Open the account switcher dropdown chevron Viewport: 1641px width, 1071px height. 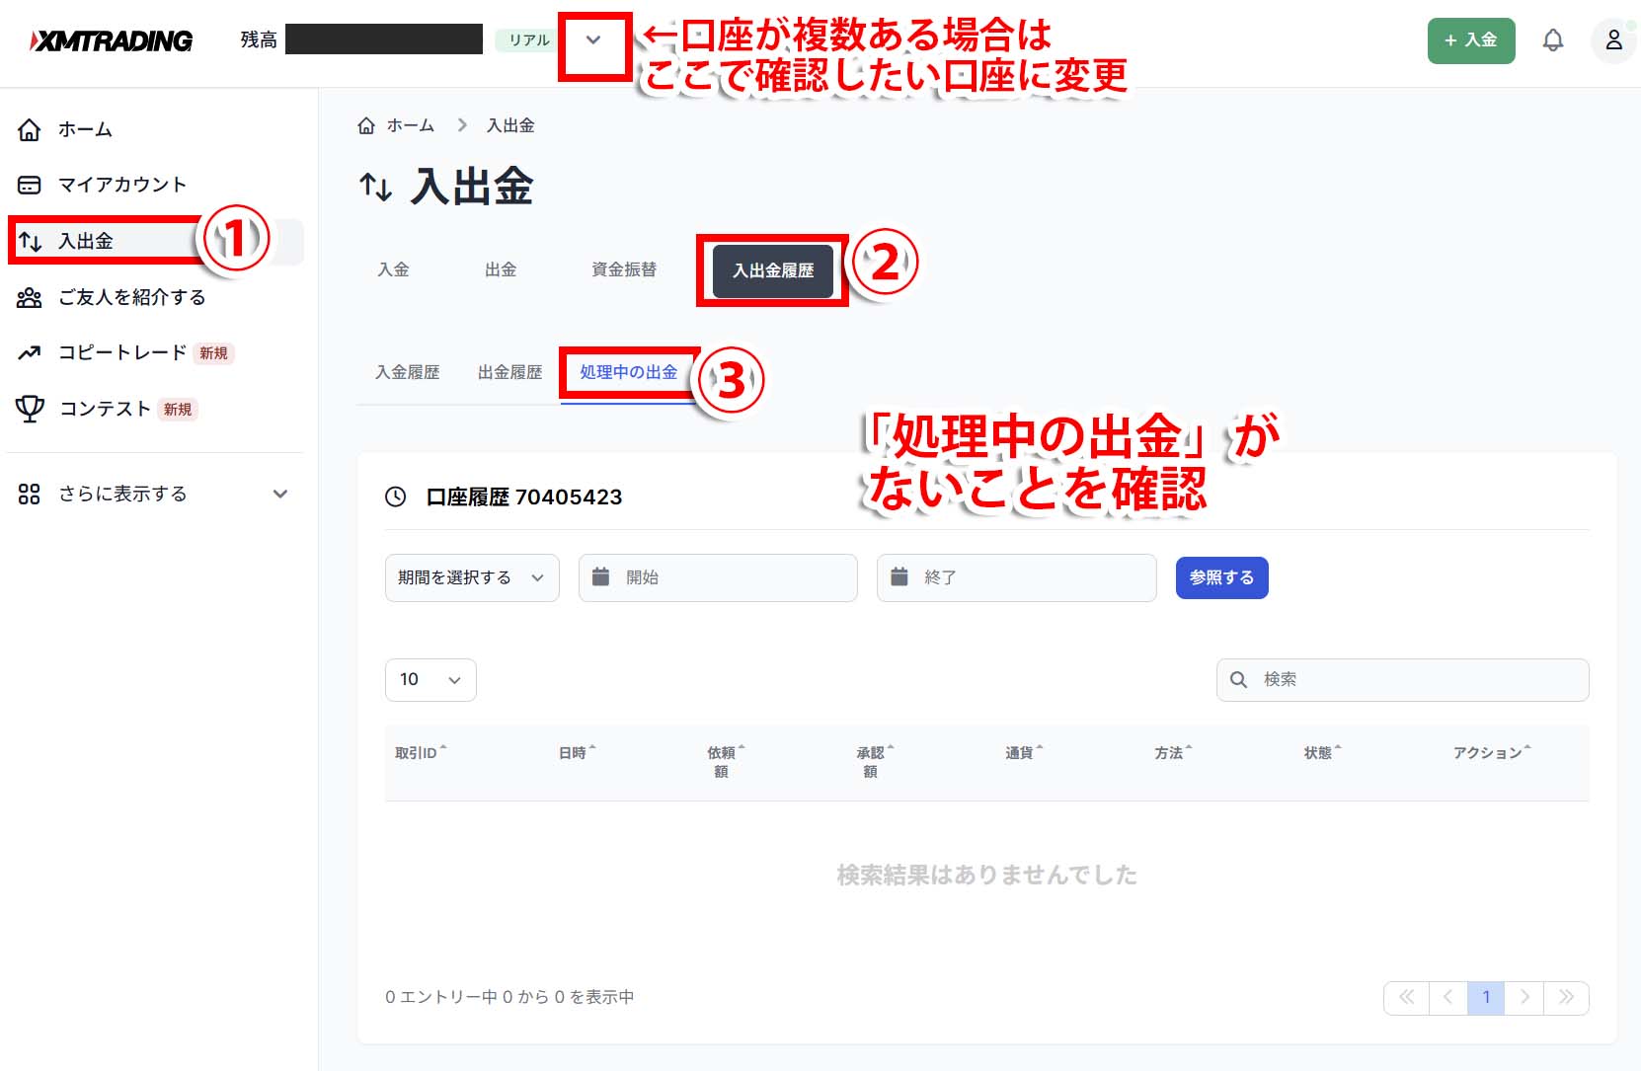click(593, 40)
